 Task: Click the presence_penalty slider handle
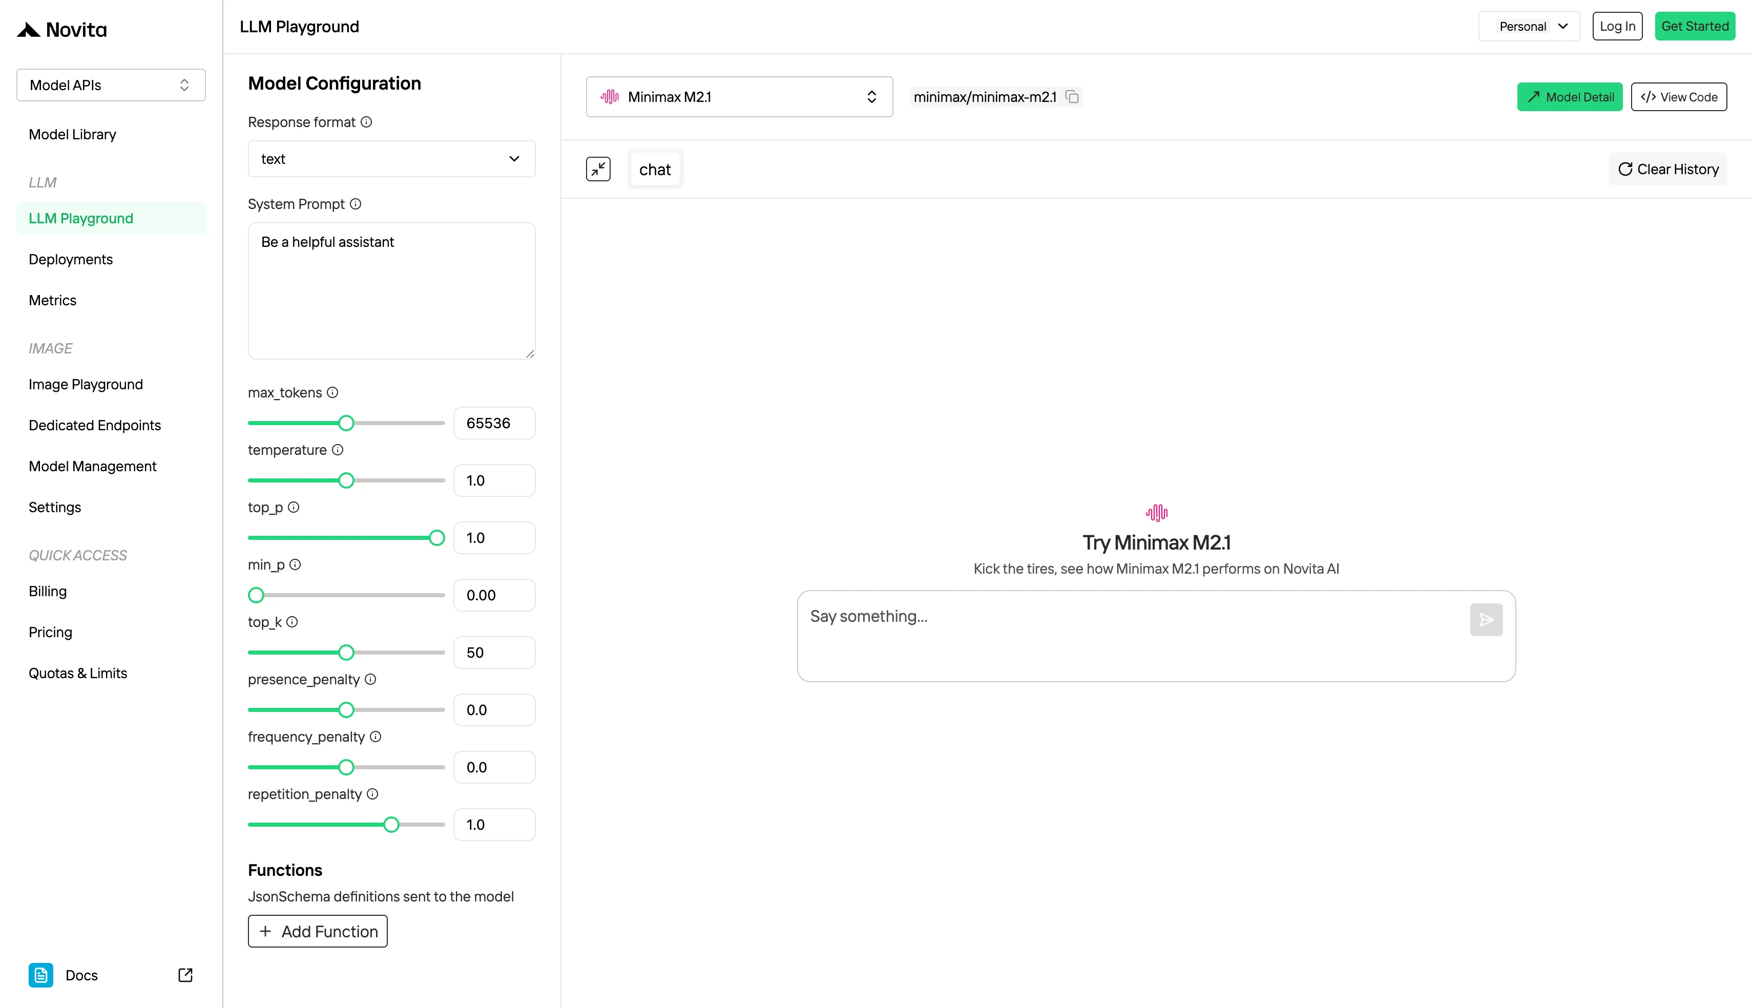pyautogui.click(x=346, y=710)
